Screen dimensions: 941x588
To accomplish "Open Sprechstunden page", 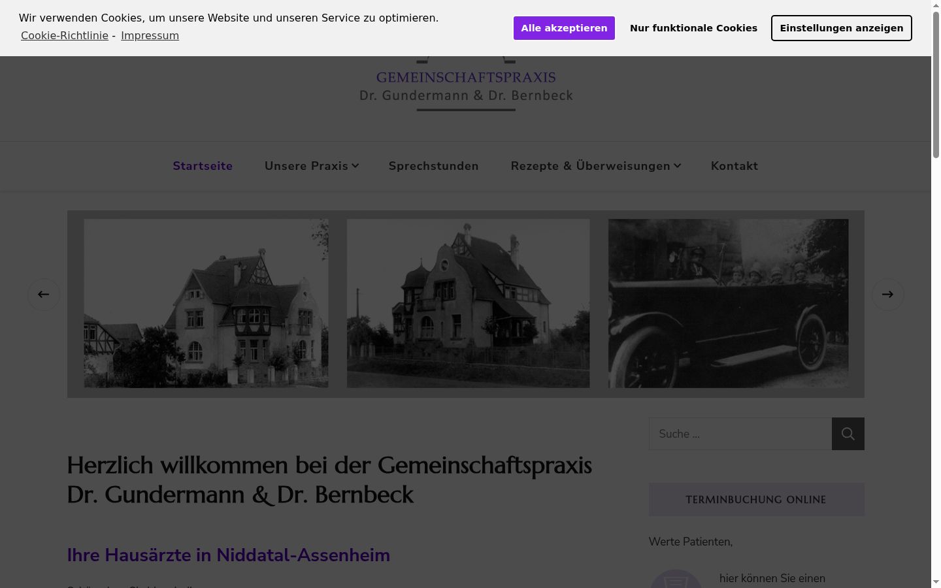I will pyautogui.click(x=434, y=166).
